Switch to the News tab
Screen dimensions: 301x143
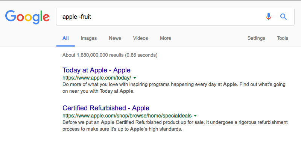pyautogui.click(x=115, y=38)
